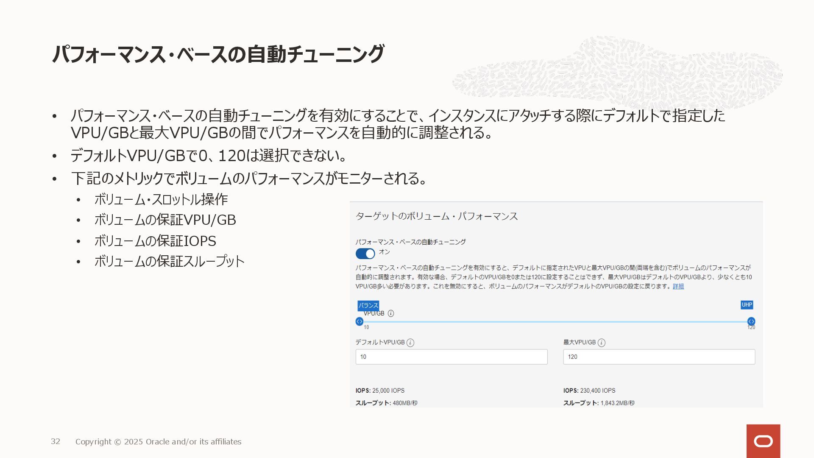Click the 最大VPU/GB input field showing 120
The image size is (814, 458).
(659, 357)
